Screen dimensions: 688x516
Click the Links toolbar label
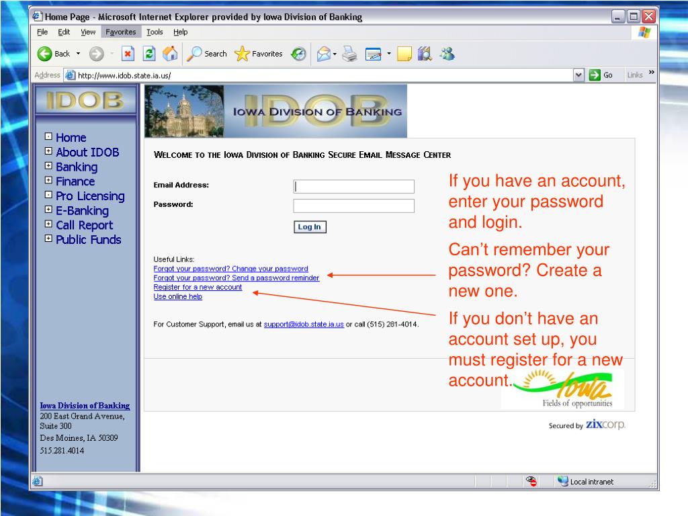(x=634, y=75)
